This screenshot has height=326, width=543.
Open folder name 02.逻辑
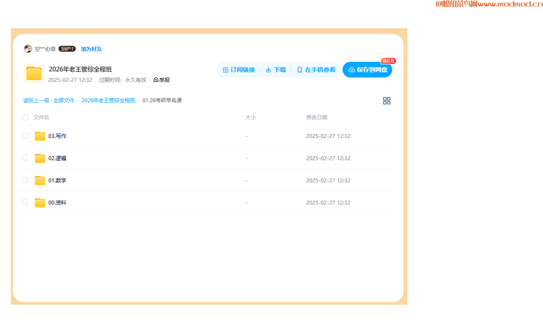pos(58,158)
